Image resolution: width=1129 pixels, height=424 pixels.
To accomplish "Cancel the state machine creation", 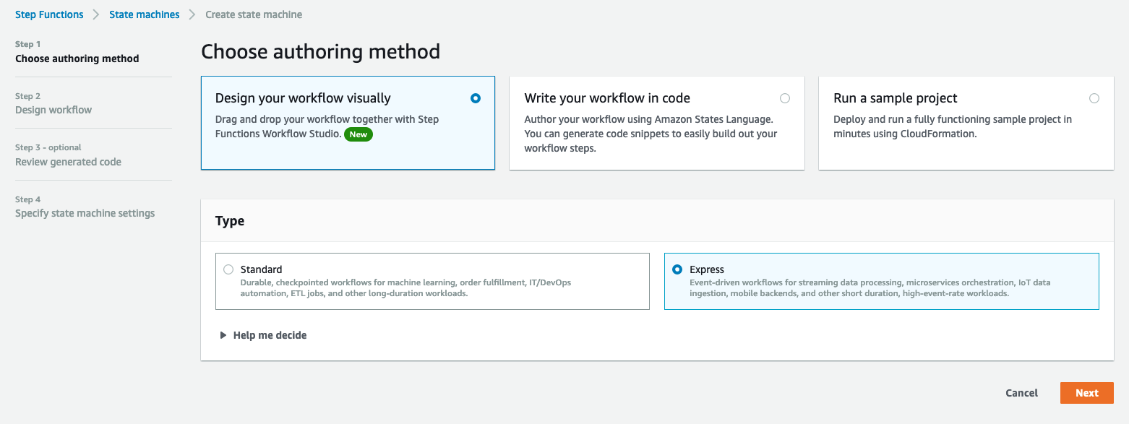I will click(1021, 392).
